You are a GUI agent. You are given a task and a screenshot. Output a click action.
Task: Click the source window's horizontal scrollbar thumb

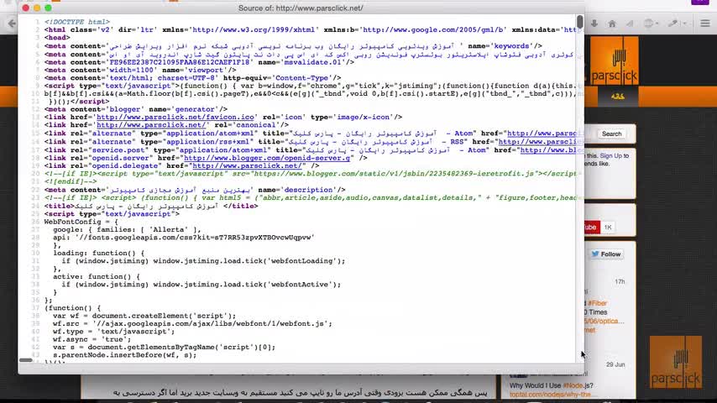coord(25,360)
